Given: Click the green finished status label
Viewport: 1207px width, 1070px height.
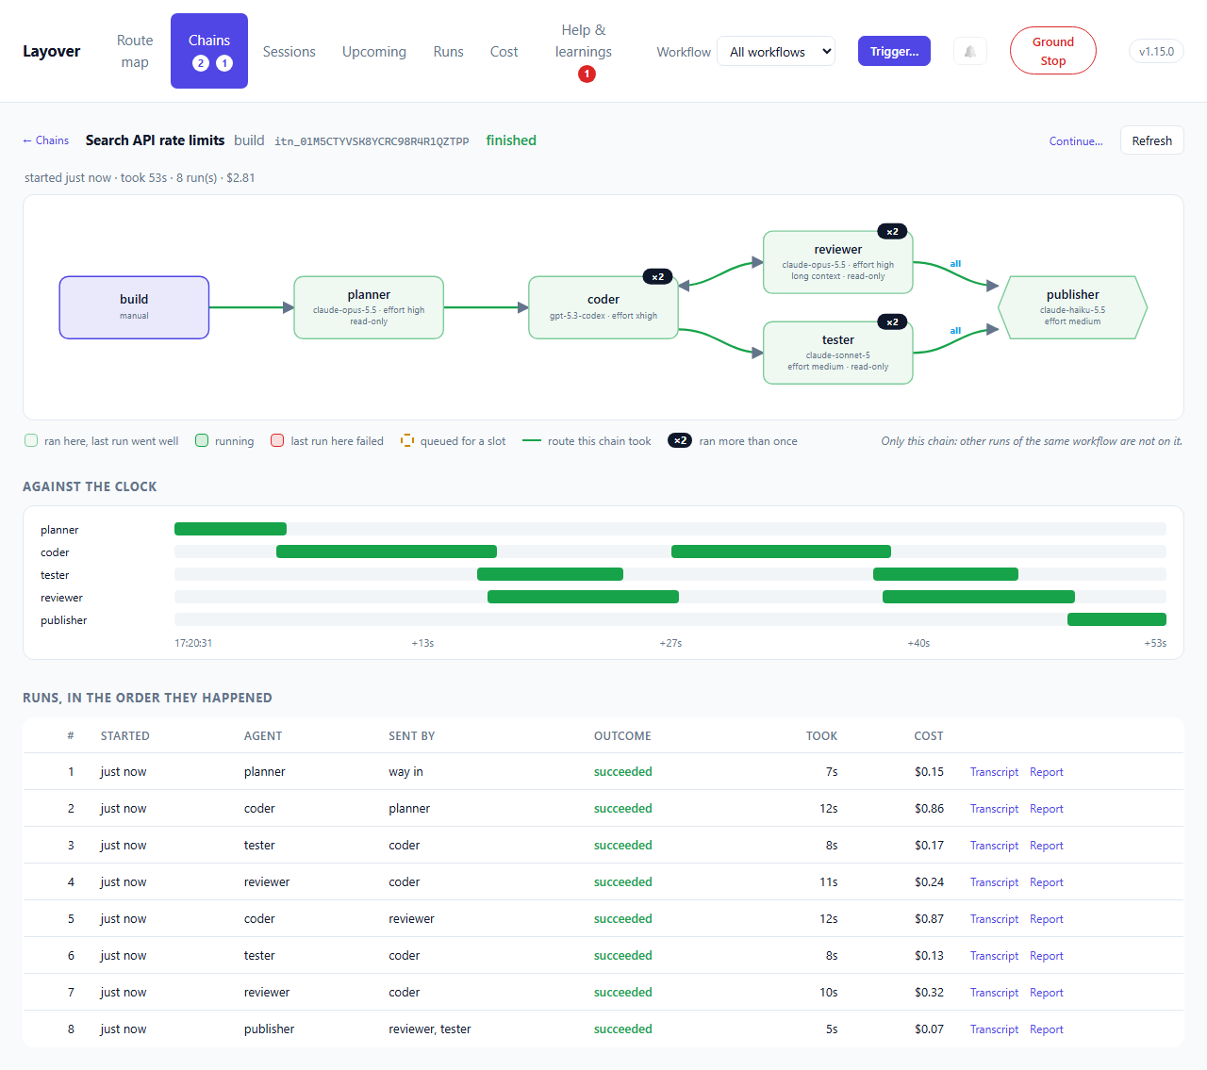Looking at the screenshot, I should click(511, 140).
